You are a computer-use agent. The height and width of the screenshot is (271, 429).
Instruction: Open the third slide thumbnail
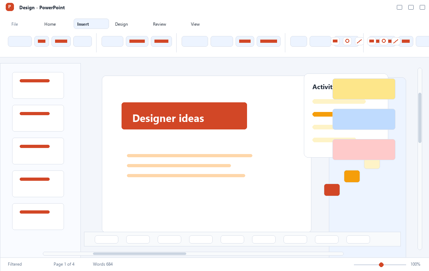pyautogui.click(x=38, y=151)
